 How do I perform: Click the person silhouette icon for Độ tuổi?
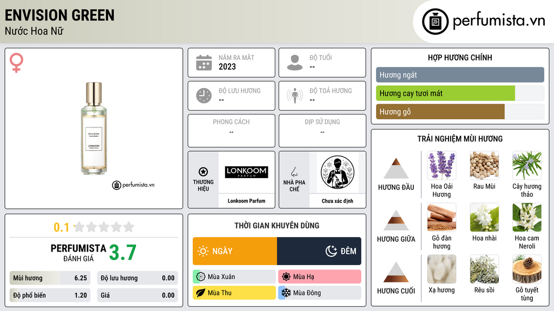click(295, 63)
